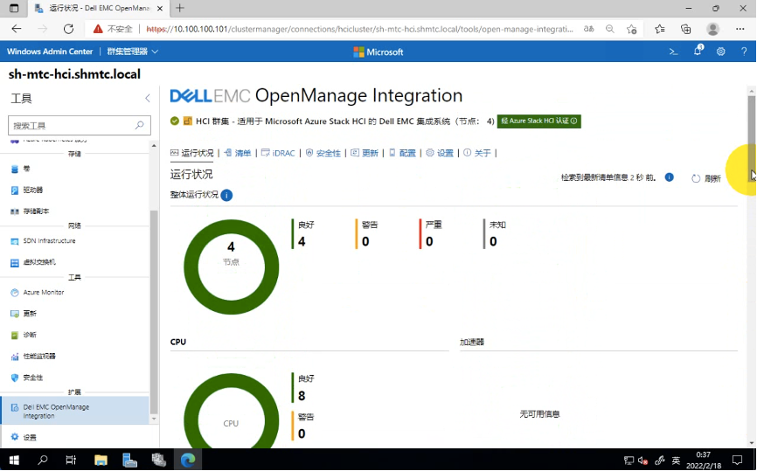Open a new browser tab
The image size is (757, 471).
point(180,8)
